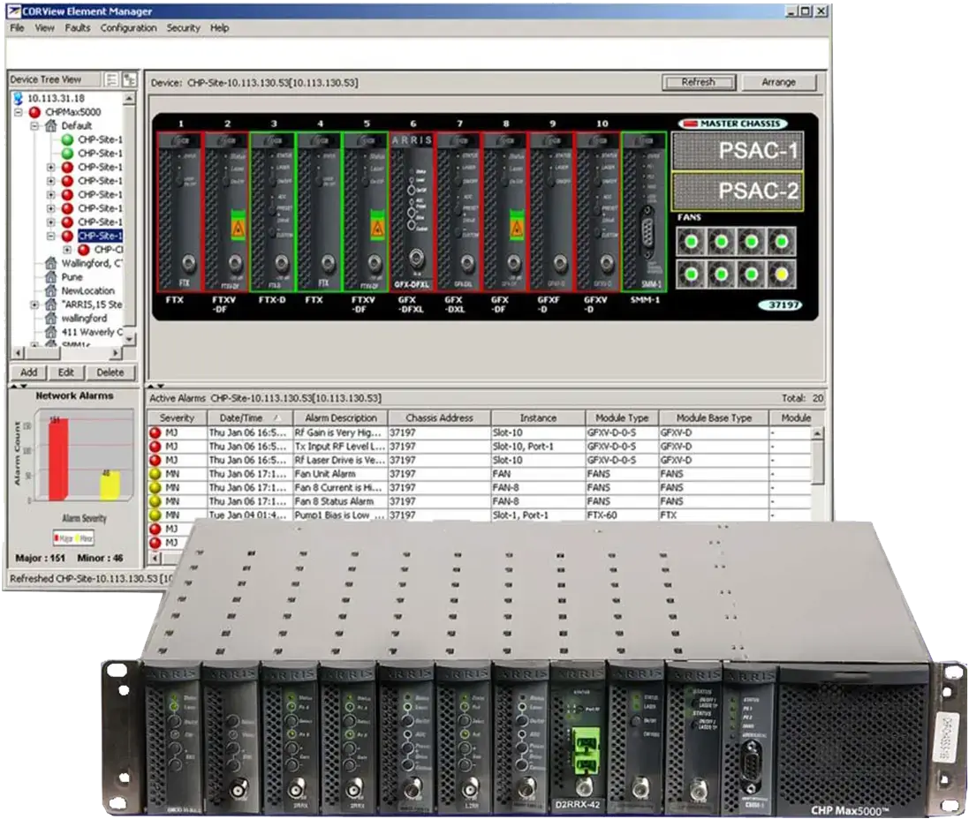Click the 10.113.31.18 server icon in tree
The width and height of the screenshot is (969, 819).
click(x=19, y=99)
